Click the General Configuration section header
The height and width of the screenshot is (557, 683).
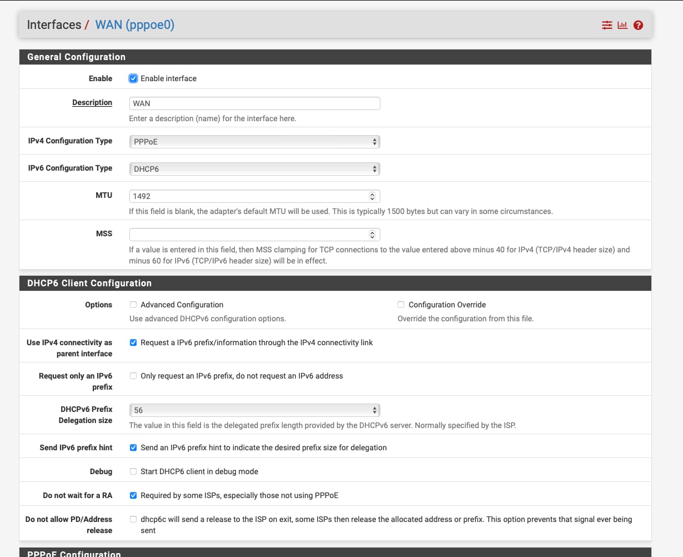click(x=335, y=57)
